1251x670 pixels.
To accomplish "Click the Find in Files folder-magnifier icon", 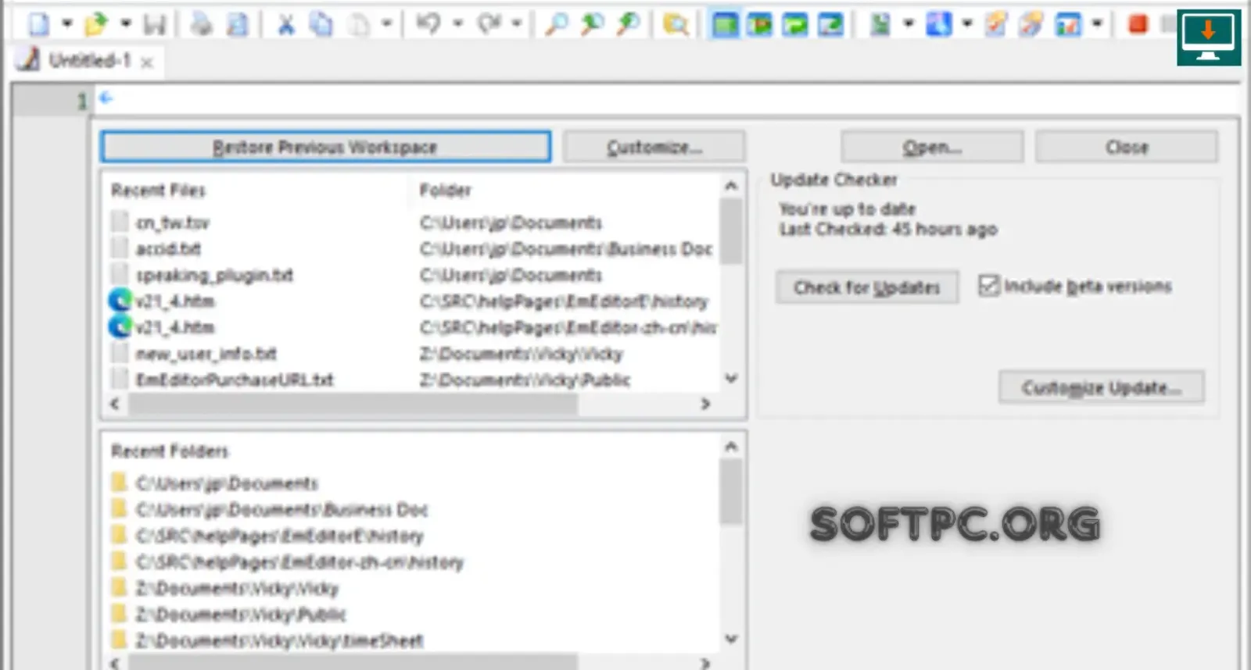I will tap(676, 24).
